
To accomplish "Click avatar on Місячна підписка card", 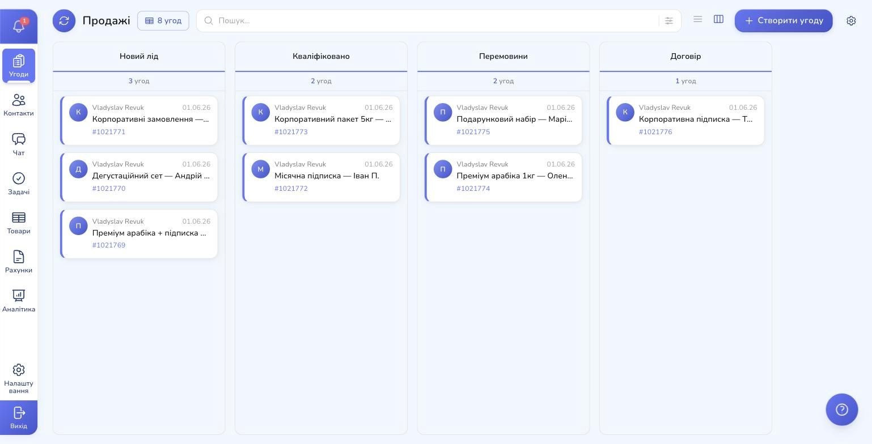I will pyautogui.click(x=261, y=169).
